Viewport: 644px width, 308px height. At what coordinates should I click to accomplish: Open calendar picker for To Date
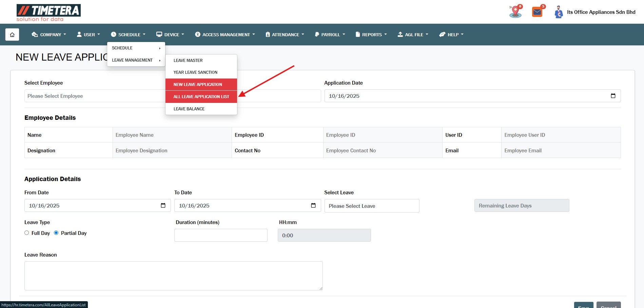coord(313,205)
